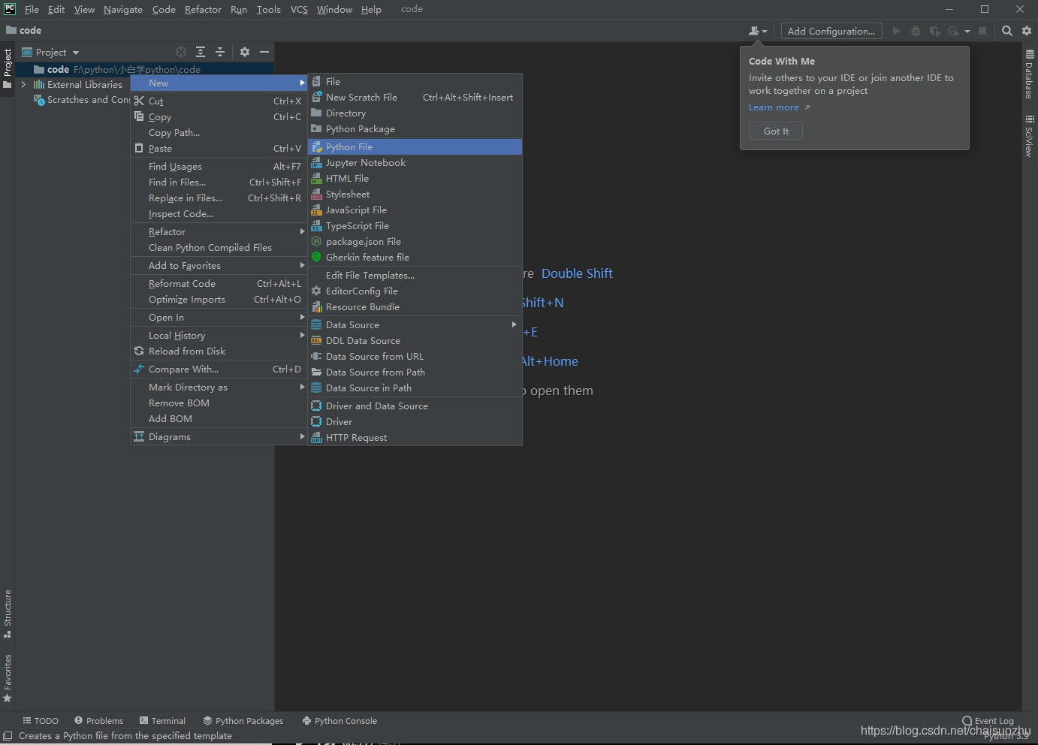Click the Jupyter Notebook file icon
This screenshot has width=1038, height=745.
(317, 163)
